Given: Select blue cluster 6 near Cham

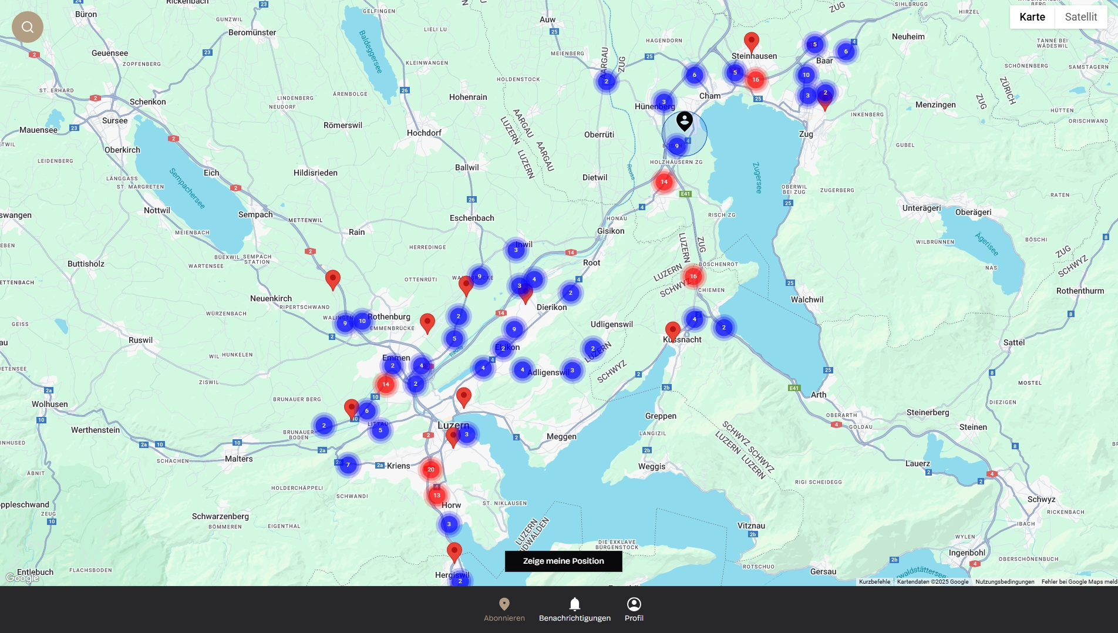Looking at the screenshot, I should point(695,75).
